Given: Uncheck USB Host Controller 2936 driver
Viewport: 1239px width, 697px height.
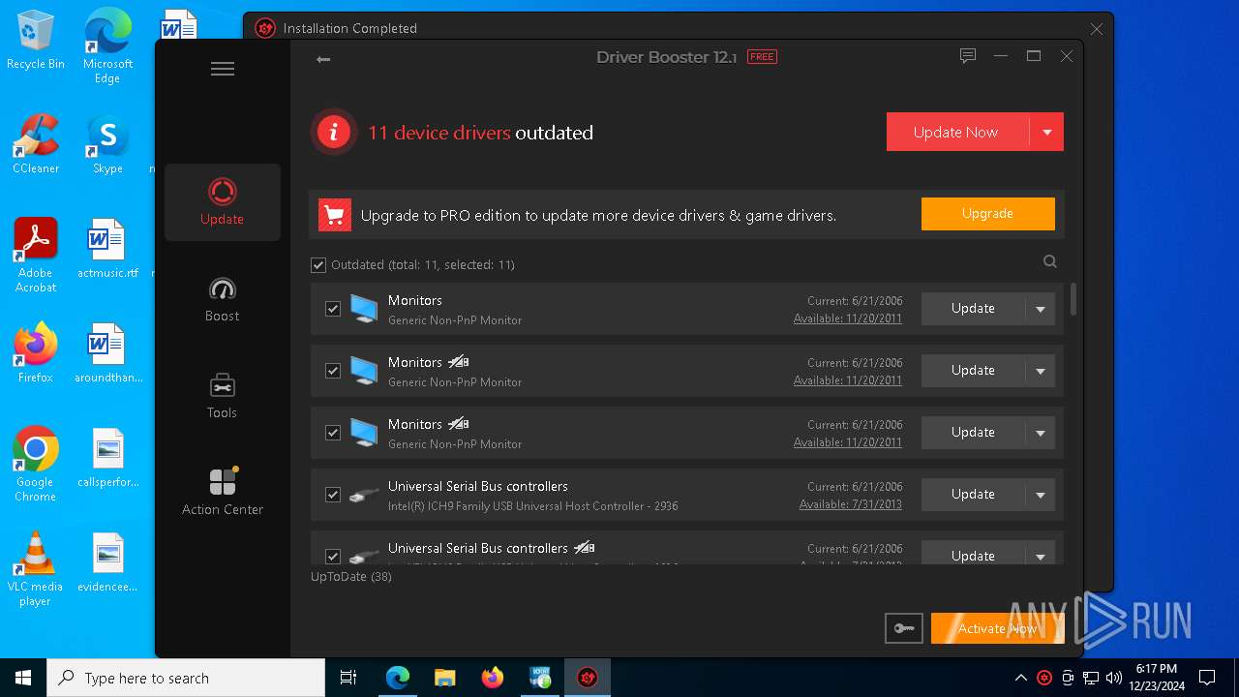Looking at the screenshot, I should point(333,495).
